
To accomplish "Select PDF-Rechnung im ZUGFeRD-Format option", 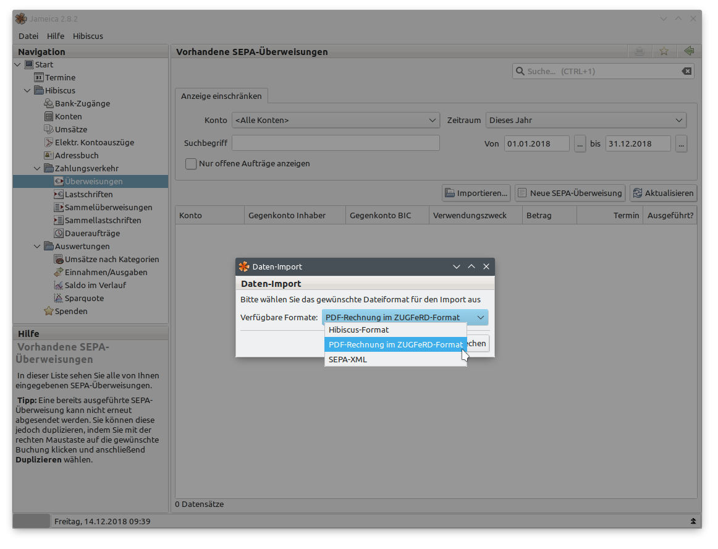I will pos(395,344).
